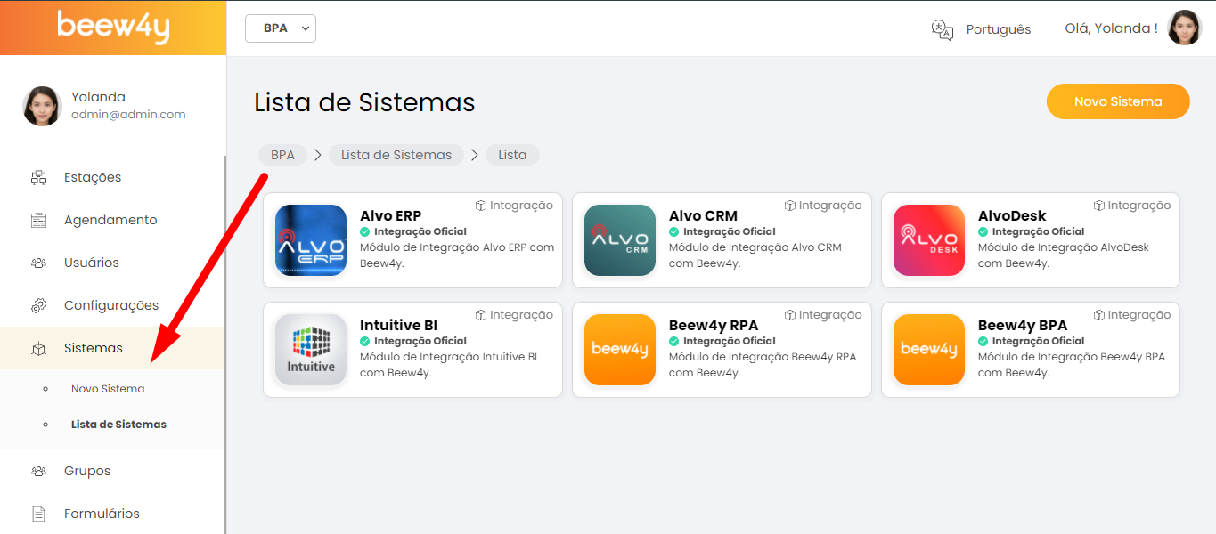Click Integração icon on Alvo CRM card

pyautogui.click(x=790, y=206)
